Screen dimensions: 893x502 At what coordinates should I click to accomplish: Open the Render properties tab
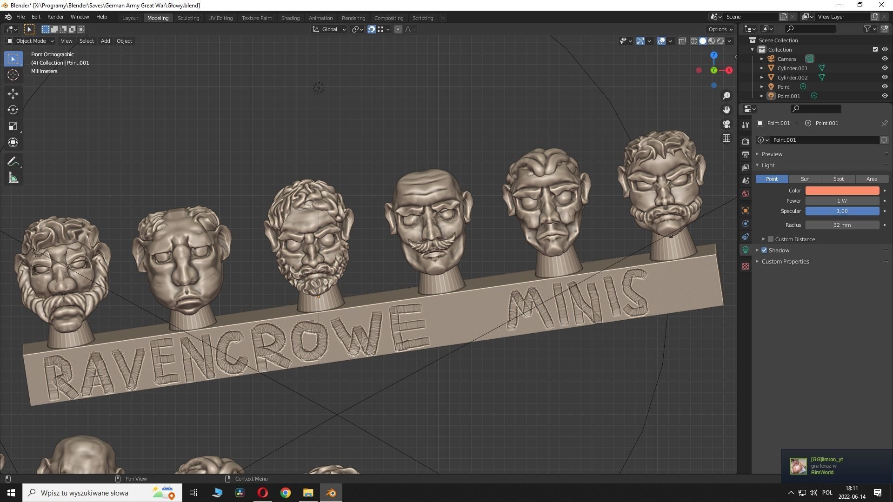[x=746, y=141]
